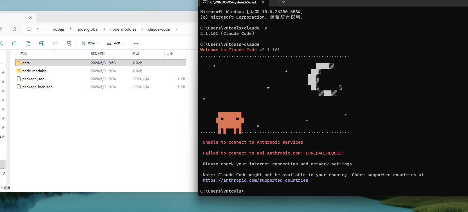Viewport: 468px width, 212px height.
Task: Click the Copy icon in Explorer toolbar
Action: click(x=14, y=43)
